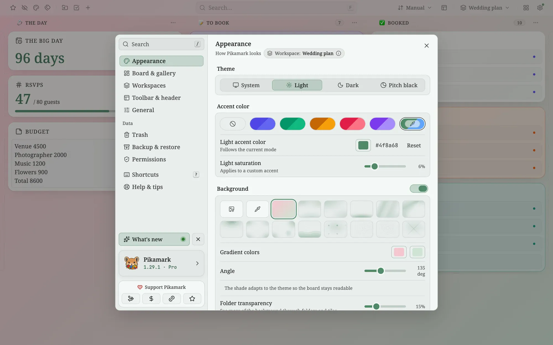The image size is (553, 345).
Task: Click the grid view icon at top right
Action: coord(526,8)
